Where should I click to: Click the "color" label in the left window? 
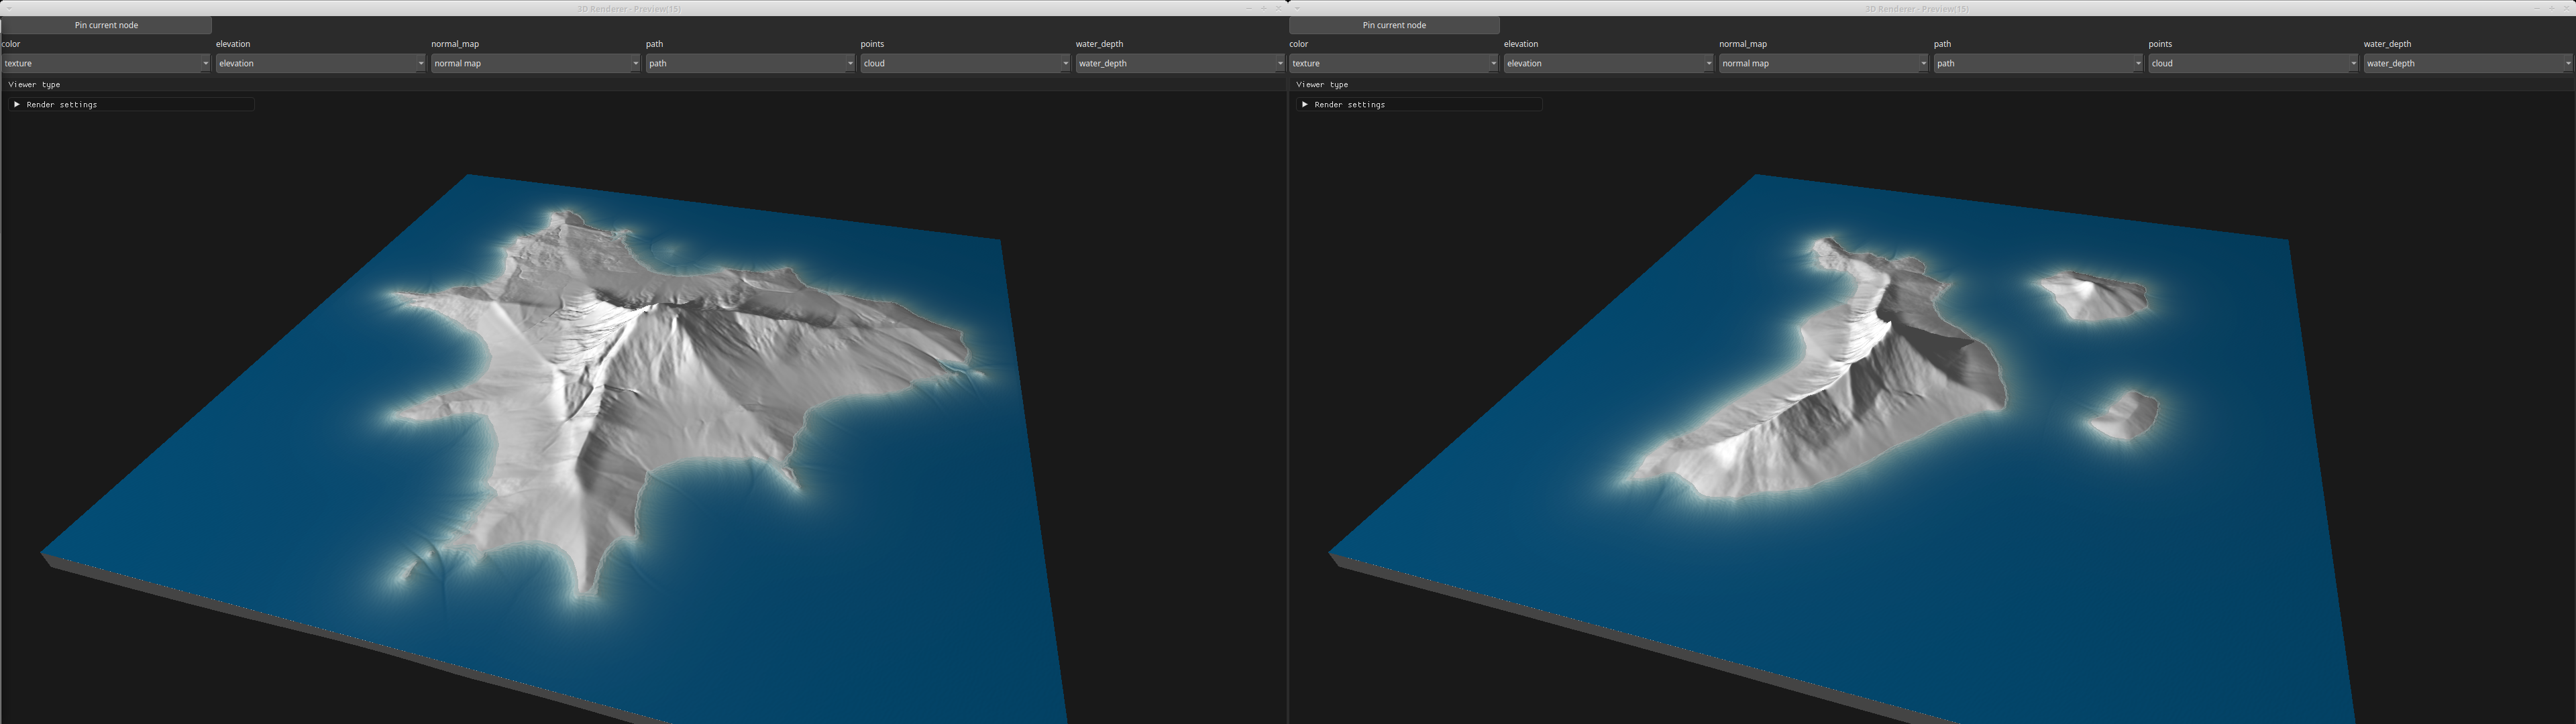11,44
